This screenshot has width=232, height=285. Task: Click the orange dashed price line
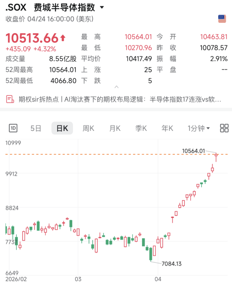tap(103, 154)
